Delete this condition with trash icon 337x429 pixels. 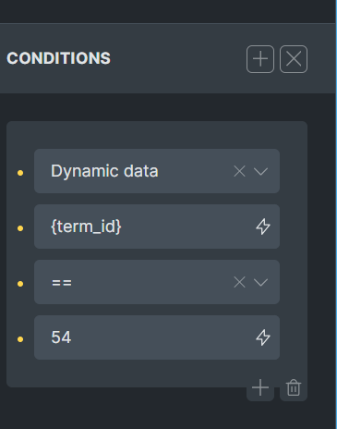294,387
